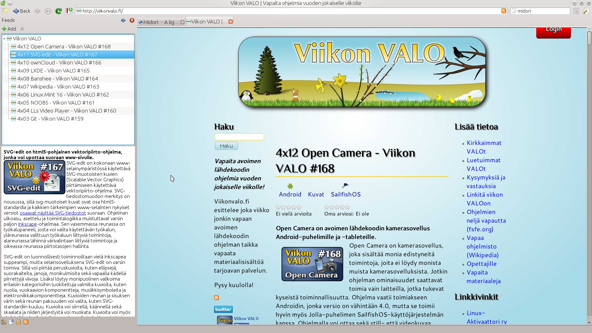Open Vapaita materiaaleja link

tap(483, 277)
